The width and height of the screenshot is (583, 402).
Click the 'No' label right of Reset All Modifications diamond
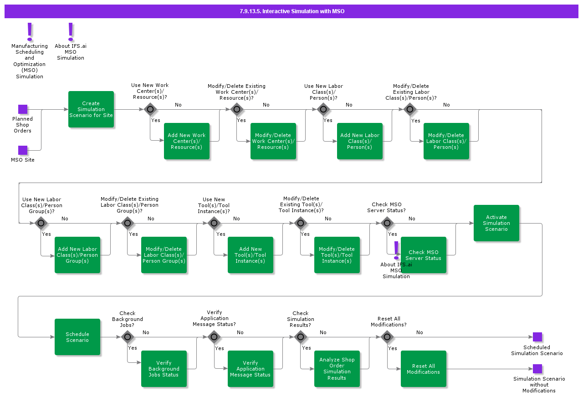click(419, 332)
